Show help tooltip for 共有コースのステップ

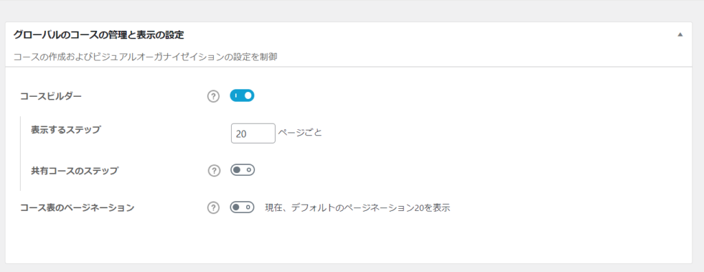pos(214,171)
